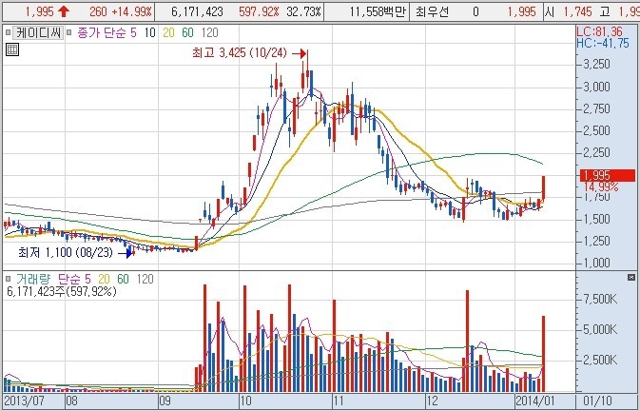Click the 3,000 price axis label
Image resolution: width=640 pixels, height=411 pixels.
point(597,87)
